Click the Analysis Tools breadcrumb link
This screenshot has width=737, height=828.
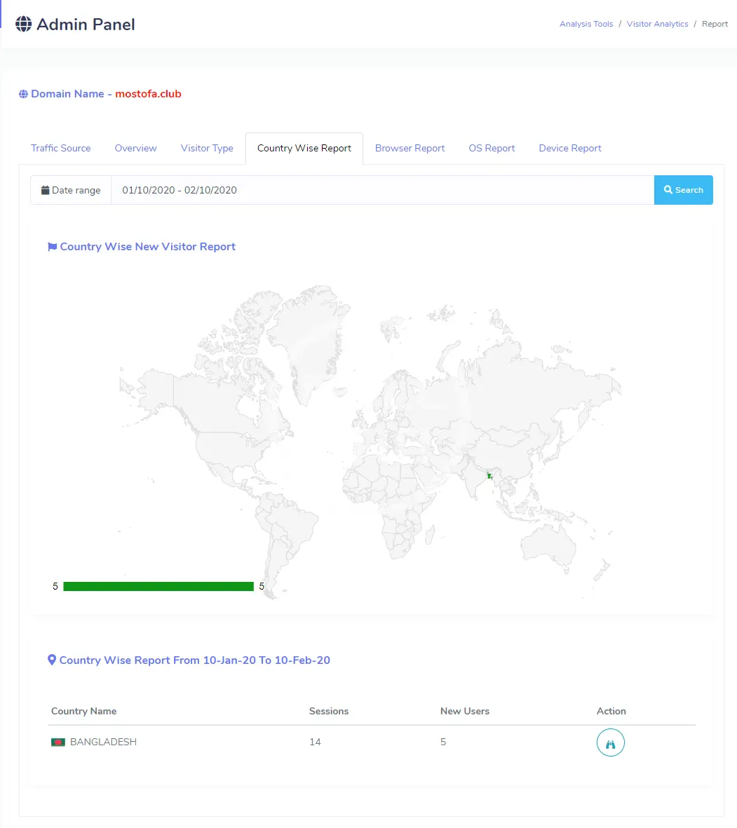[586, 24]
